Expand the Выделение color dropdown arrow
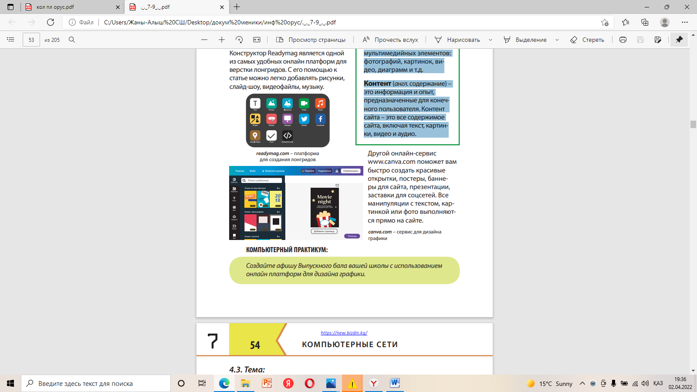The height and width of the screenshot is (392, 697). pos(557,40)
